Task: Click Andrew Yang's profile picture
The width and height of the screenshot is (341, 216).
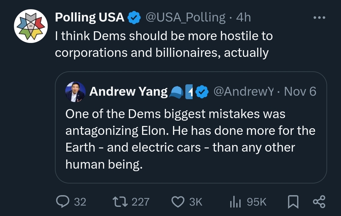Action: [75, 92]
